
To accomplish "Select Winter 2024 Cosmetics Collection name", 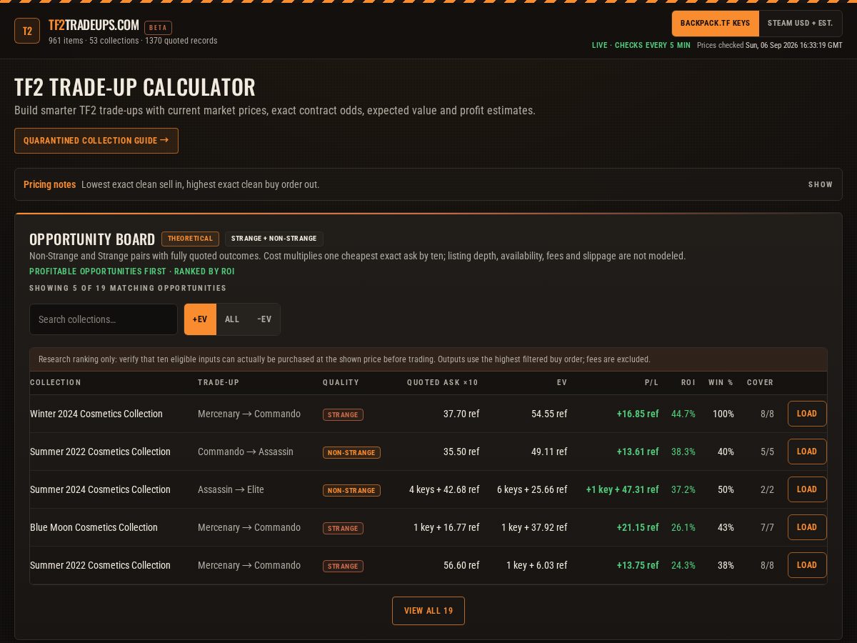I will coord(96,414).
